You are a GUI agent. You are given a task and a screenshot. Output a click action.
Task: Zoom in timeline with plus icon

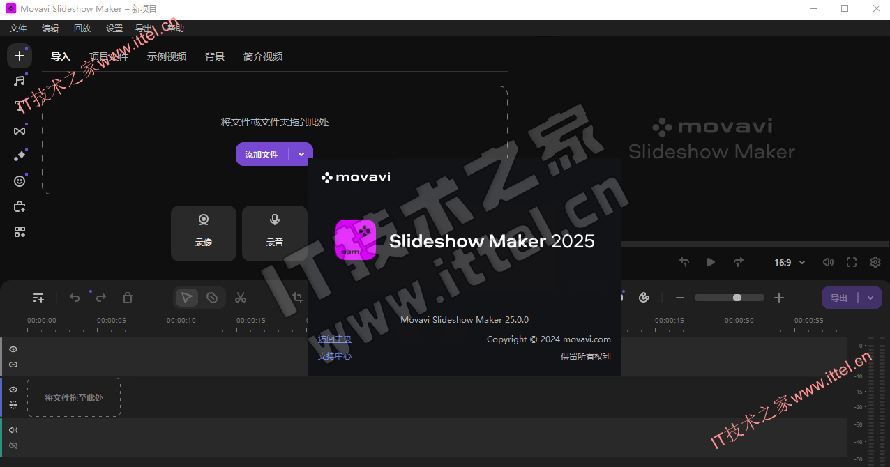click(779, 298)
